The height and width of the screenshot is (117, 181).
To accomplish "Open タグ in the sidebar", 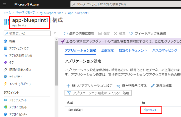I will click(11, 63).
